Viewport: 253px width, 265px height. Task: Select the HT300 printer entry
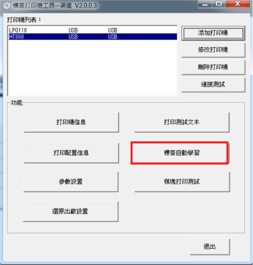pyautogui.click(x=93, y=36)
